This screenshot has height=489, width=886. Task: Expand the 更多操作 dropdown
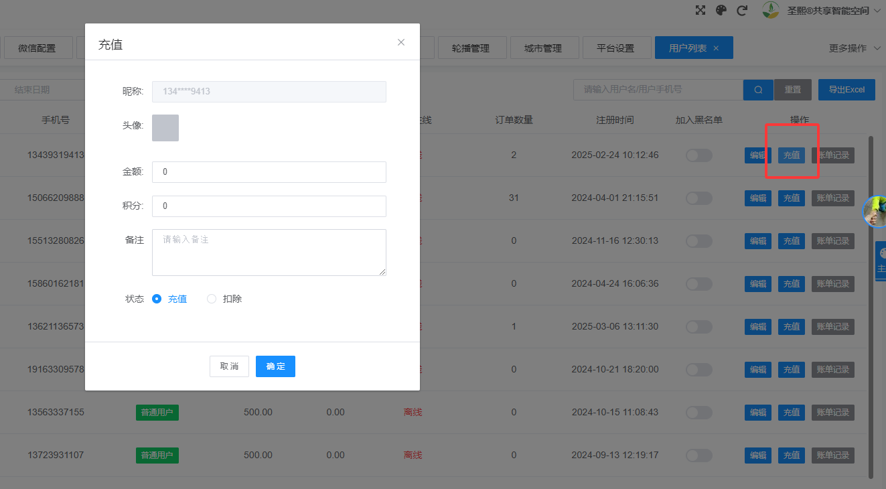click(855, 48)
